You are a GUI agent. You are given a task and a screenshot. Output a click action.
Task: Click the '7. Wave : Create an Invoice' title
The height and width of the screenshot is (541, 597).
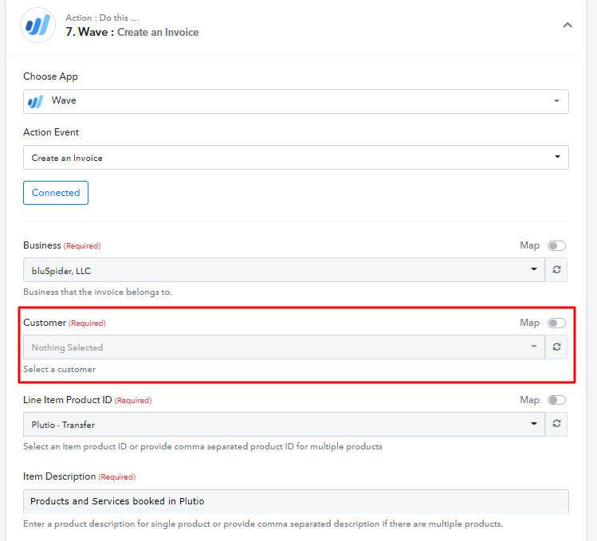coord(132,33)
